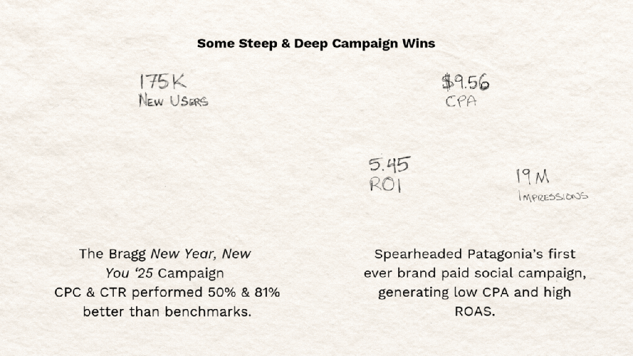Select the handwritten "5.45" number
This screenshot has width=633, height=356.
(x=389, y=165)
